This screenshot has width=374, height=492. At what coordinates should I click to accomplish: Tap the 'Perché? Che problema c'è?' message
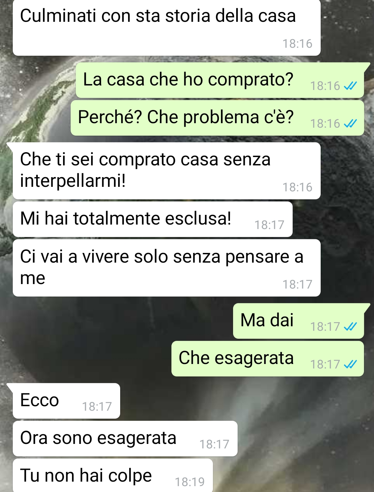coord(217,118)
